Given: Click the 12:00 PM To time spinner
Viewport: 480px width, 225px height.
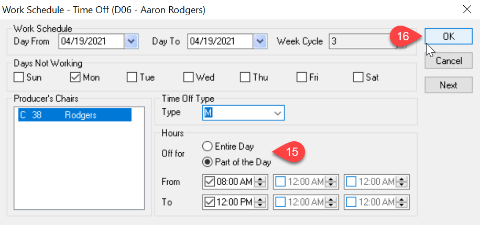Looking at the screenshot, I should pyautogui.click(x=260, y=202).
